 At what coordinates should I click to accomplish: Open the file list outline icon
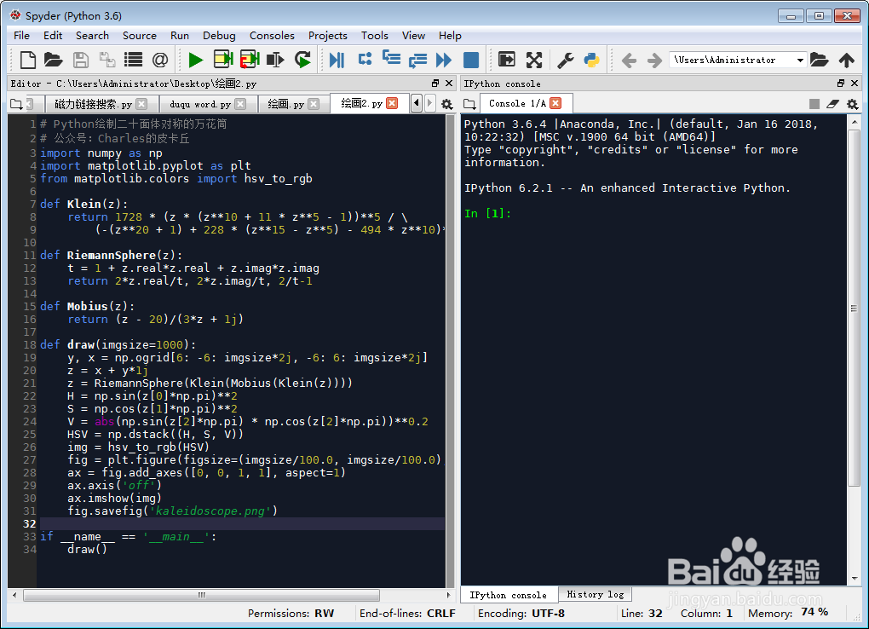[134, 60]
